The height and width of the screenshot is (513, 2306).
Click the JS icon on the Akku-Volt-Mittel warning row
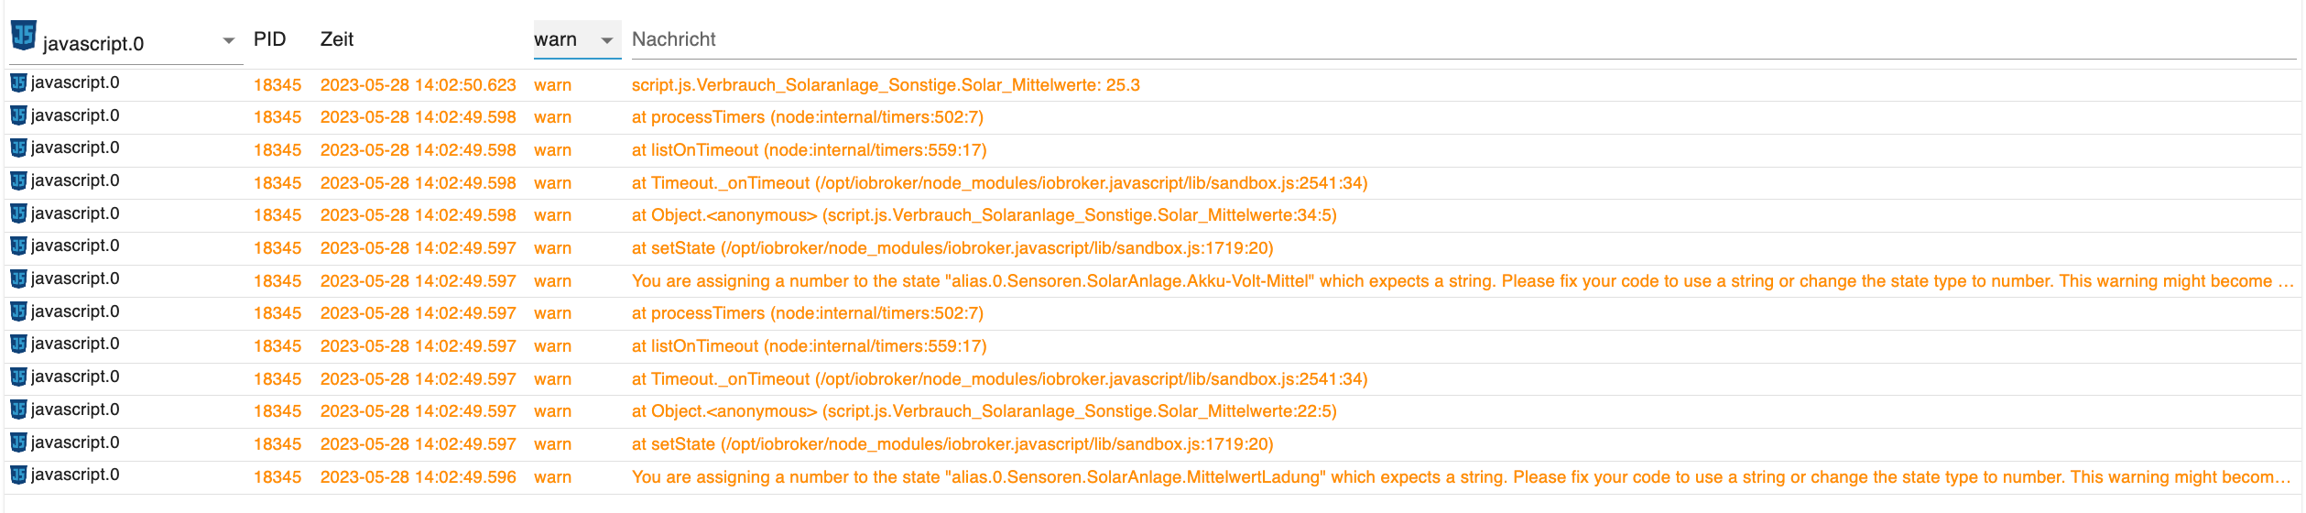(x=18, y=278)
